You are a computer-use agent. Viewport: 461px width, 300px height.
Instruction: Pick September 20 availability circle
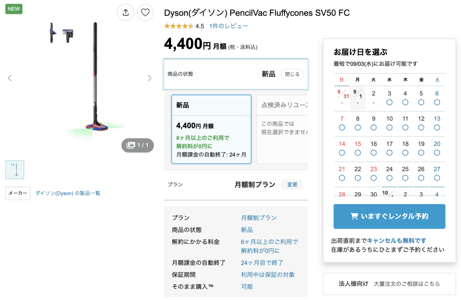click(x=437, y=153)
